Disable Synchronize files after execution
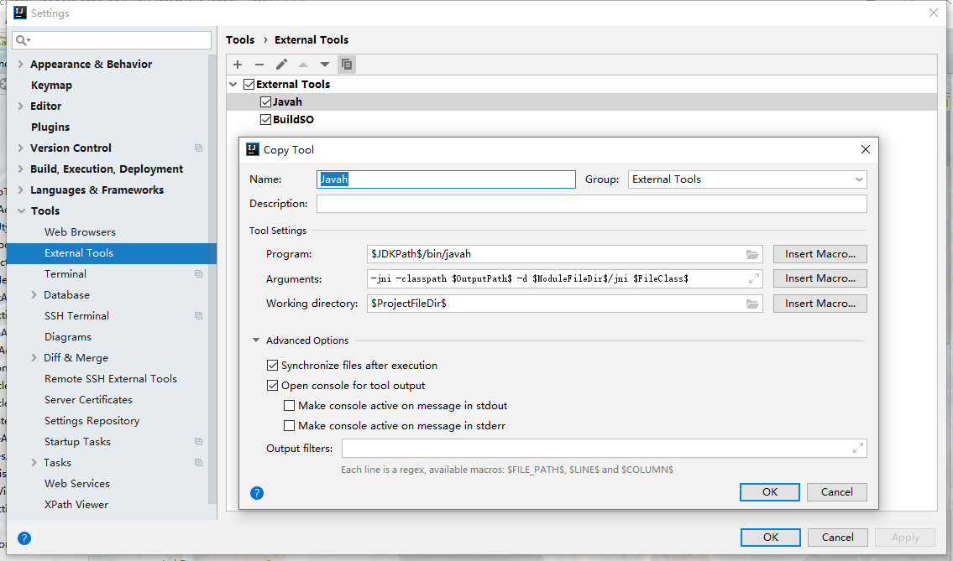Viewport: 953px width, 561px height. [272, 366]
